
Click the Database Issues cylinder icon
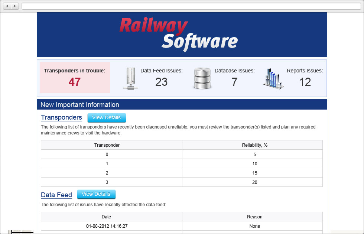coord(202,78)
